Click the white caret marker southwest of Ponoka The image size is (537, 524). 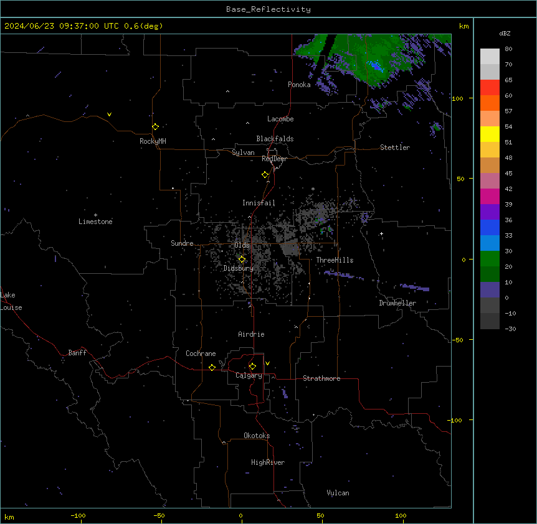(227, 91)
